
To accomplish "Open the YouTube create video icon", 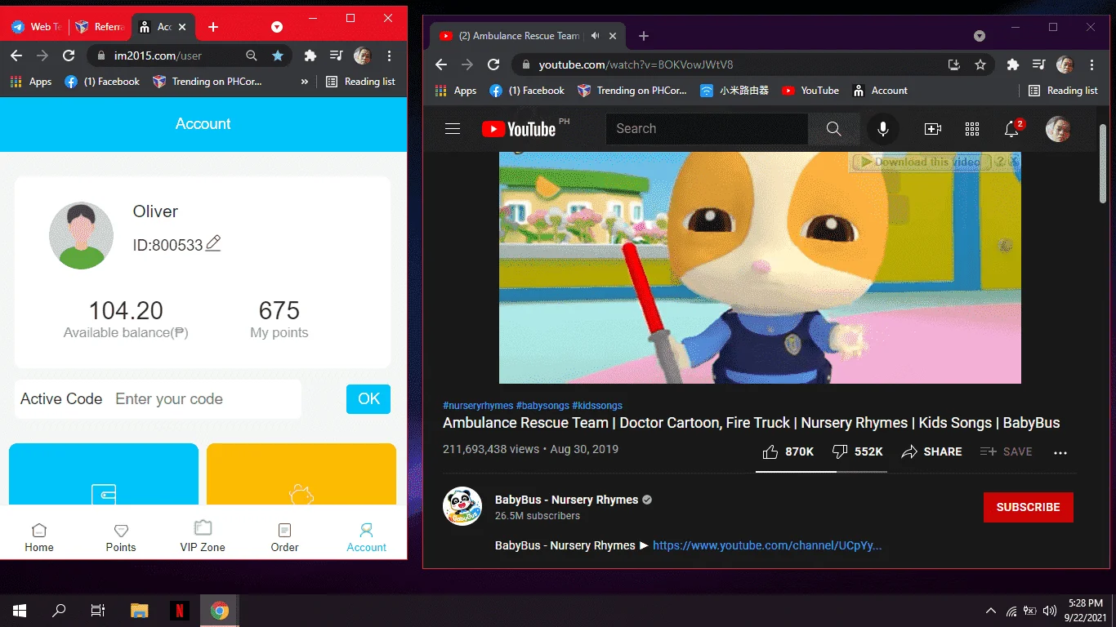I will pyautogui.click(x=932, y=129).
